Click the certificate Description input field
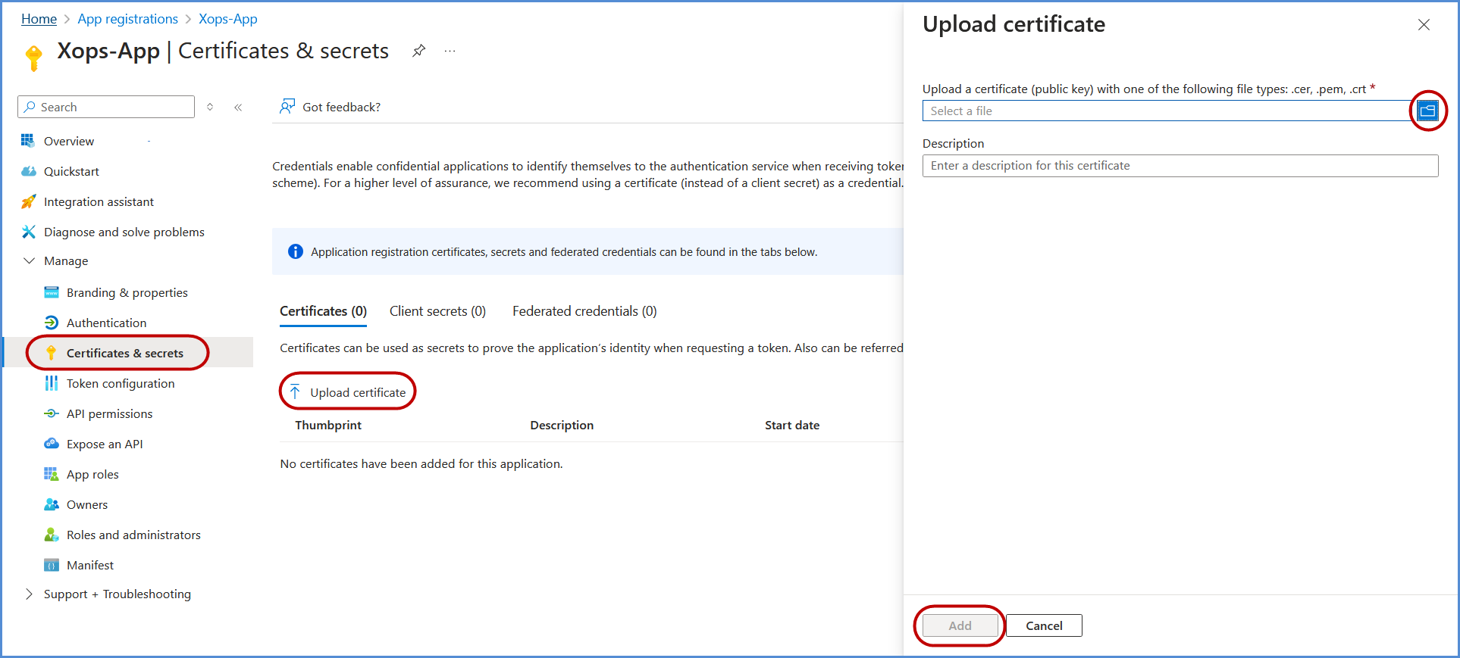The height and width of the screenshot is (658, 1460). coord(1180,166)
